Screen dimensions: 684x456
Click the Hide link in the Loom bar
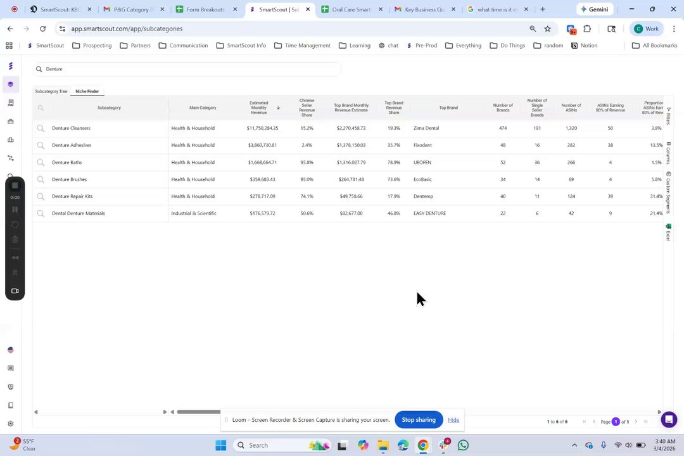coord(453,420)
